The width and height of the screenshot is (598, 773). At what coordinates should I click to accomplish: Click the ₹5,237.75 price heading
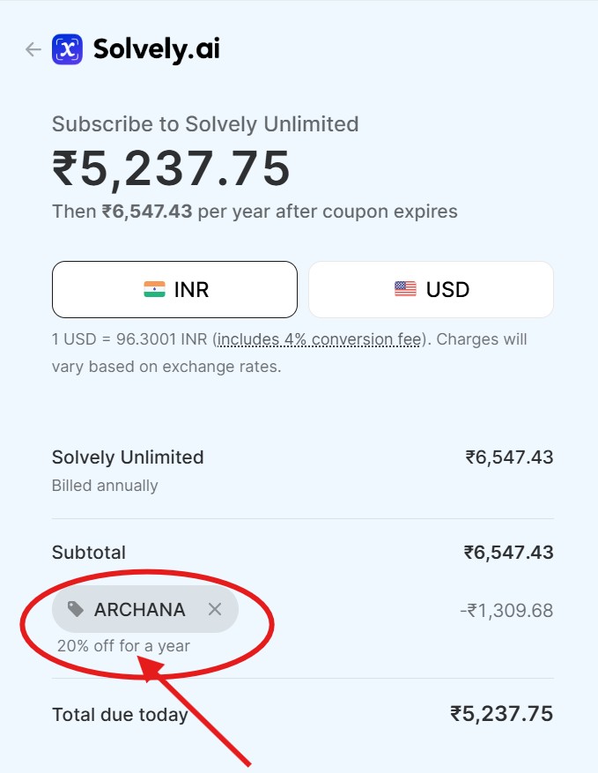(170, 169)
